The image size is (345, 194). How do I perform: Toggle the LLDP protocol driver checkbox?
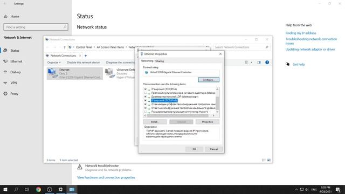click(146, 96)
